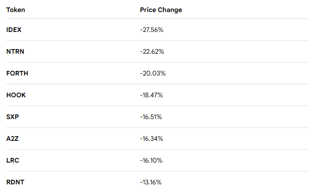Select the -22.62% price change
The image size is (317, 189).
[x=152, y=51]
